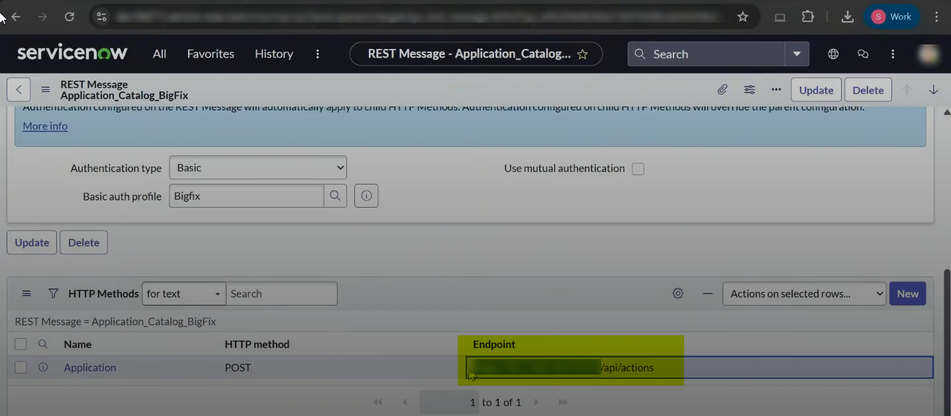Go back with the browser back arrow
The width and height of the screenshot is (951, 416).
point(16,17)
